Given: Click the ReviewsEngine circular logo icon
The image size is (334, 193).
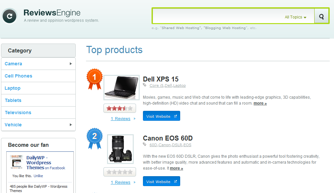Looking at the screenshot, I should (9, 16).
